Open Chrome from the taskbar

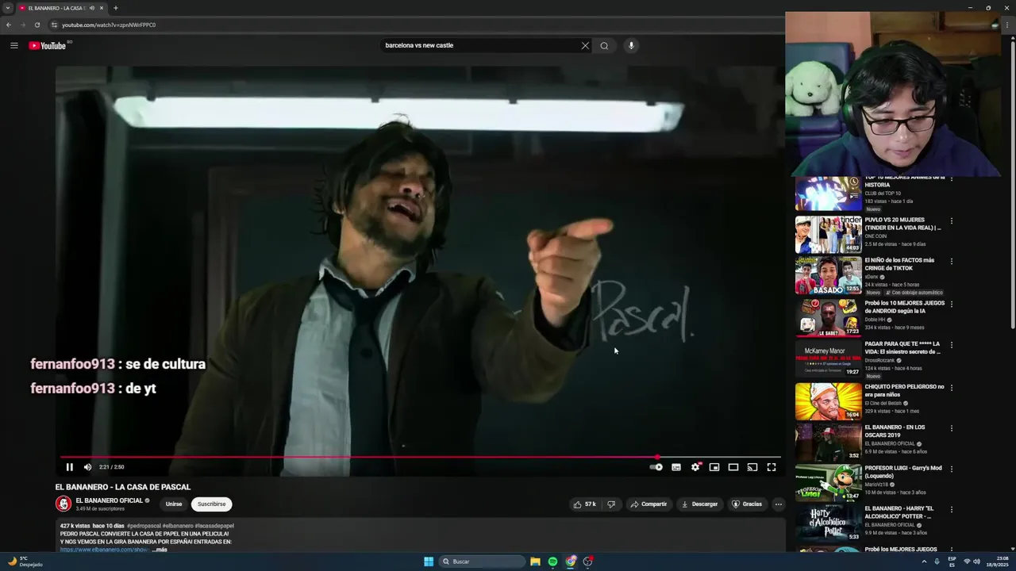pos(570,561)
